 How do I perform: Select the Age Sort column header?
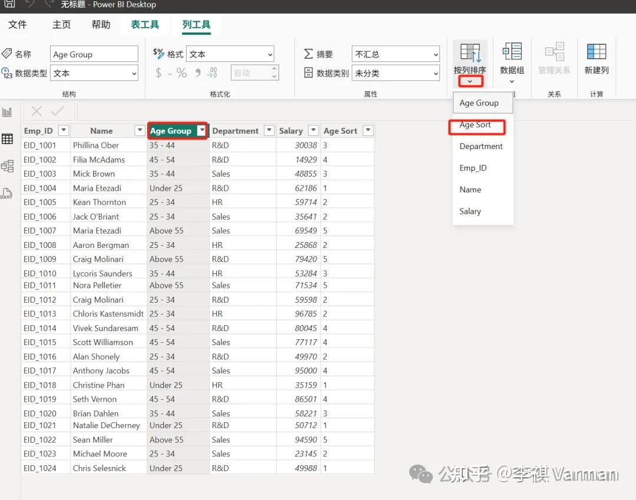coord(340,131)
